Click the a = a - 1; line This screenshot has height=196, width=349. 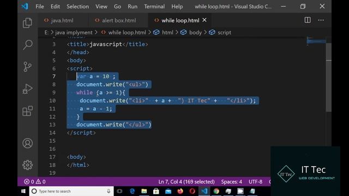tap(96, 109)
